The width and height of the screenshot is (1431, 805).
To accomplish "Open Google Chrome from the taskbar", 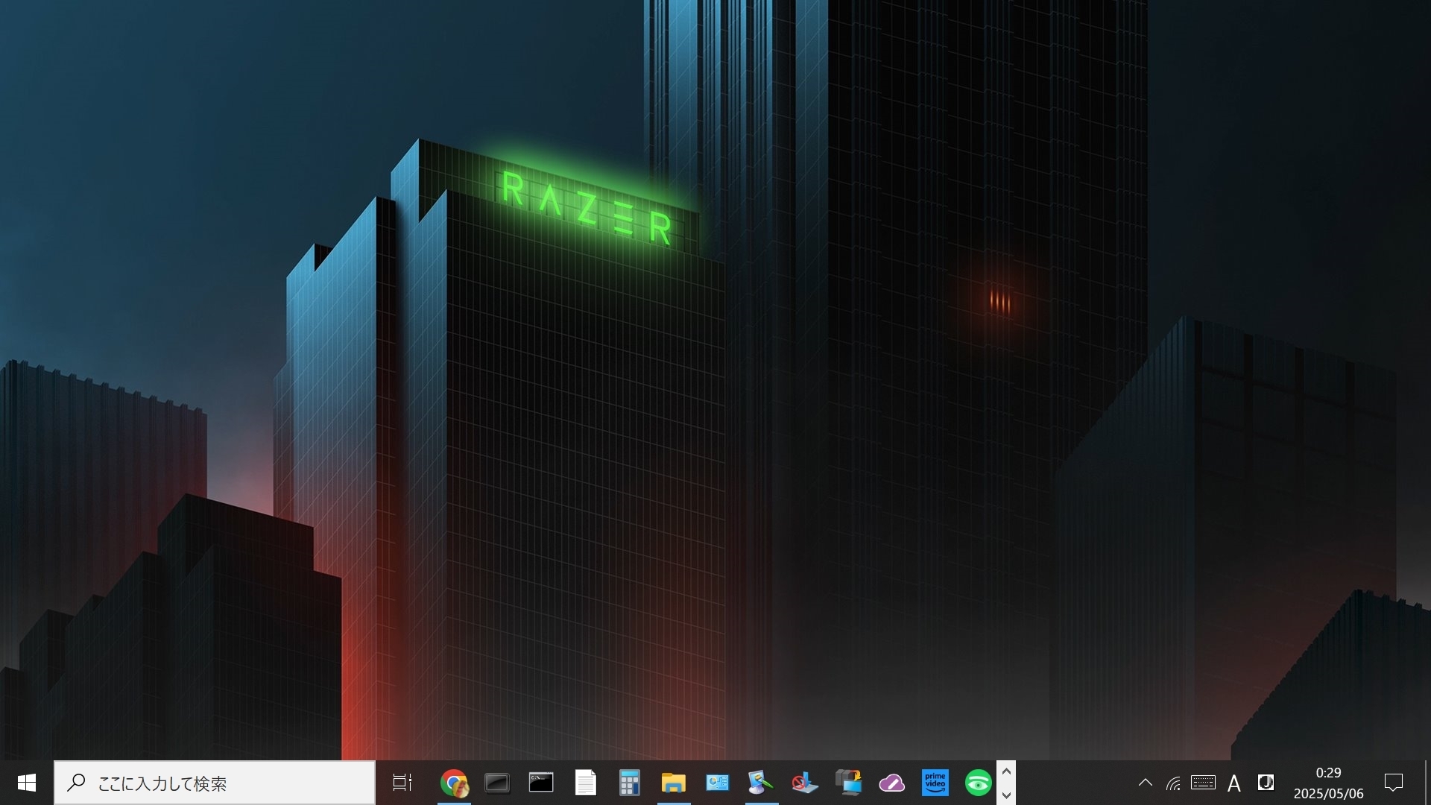I will pos(454,783).
